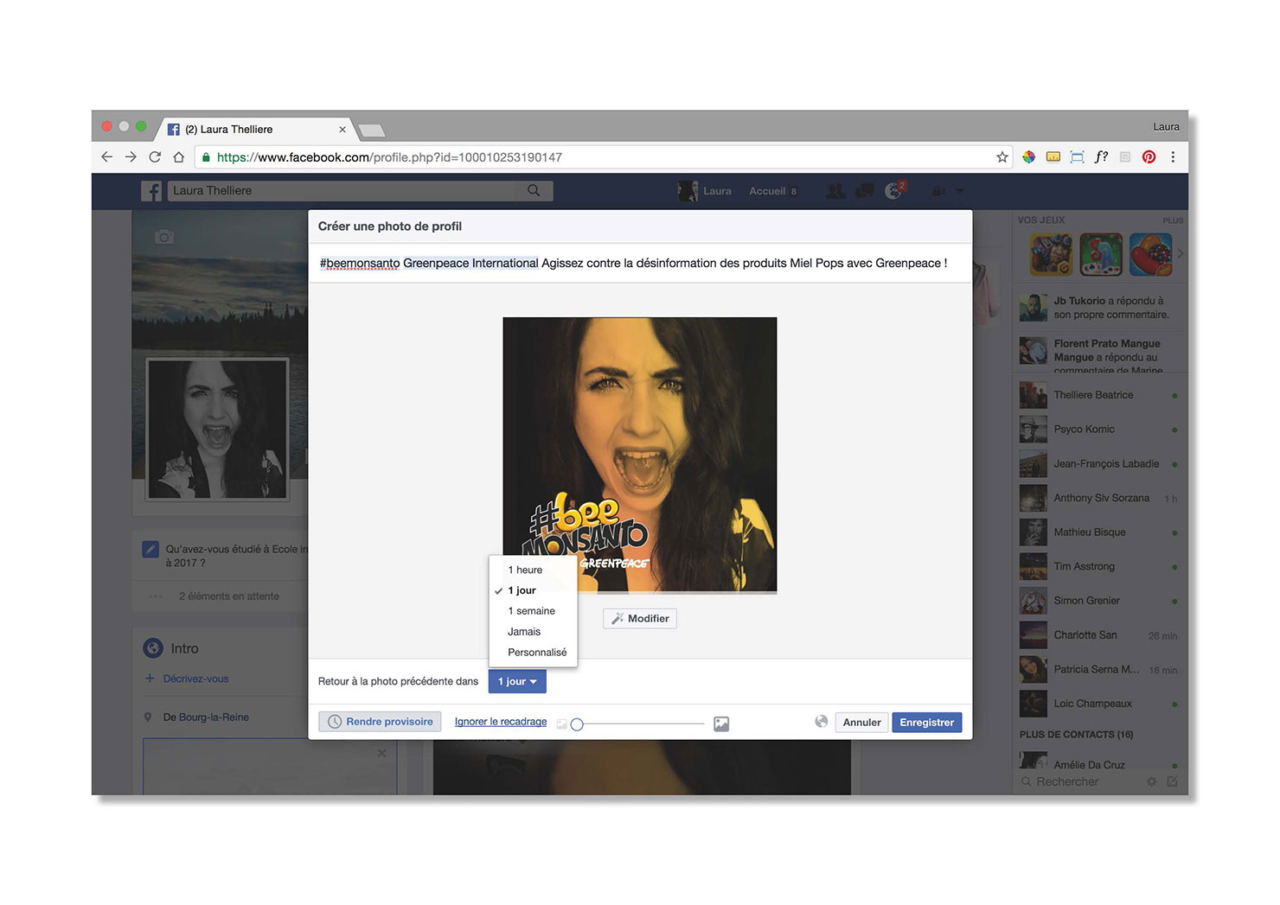Choose '1 semaine' in the duration list

531,611
